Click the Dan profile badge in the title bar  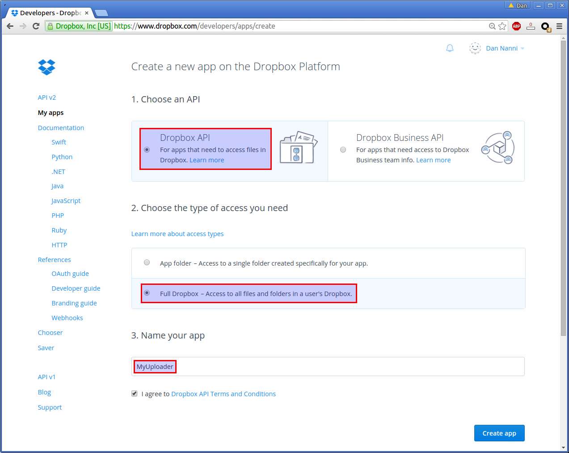click(518, 5)
